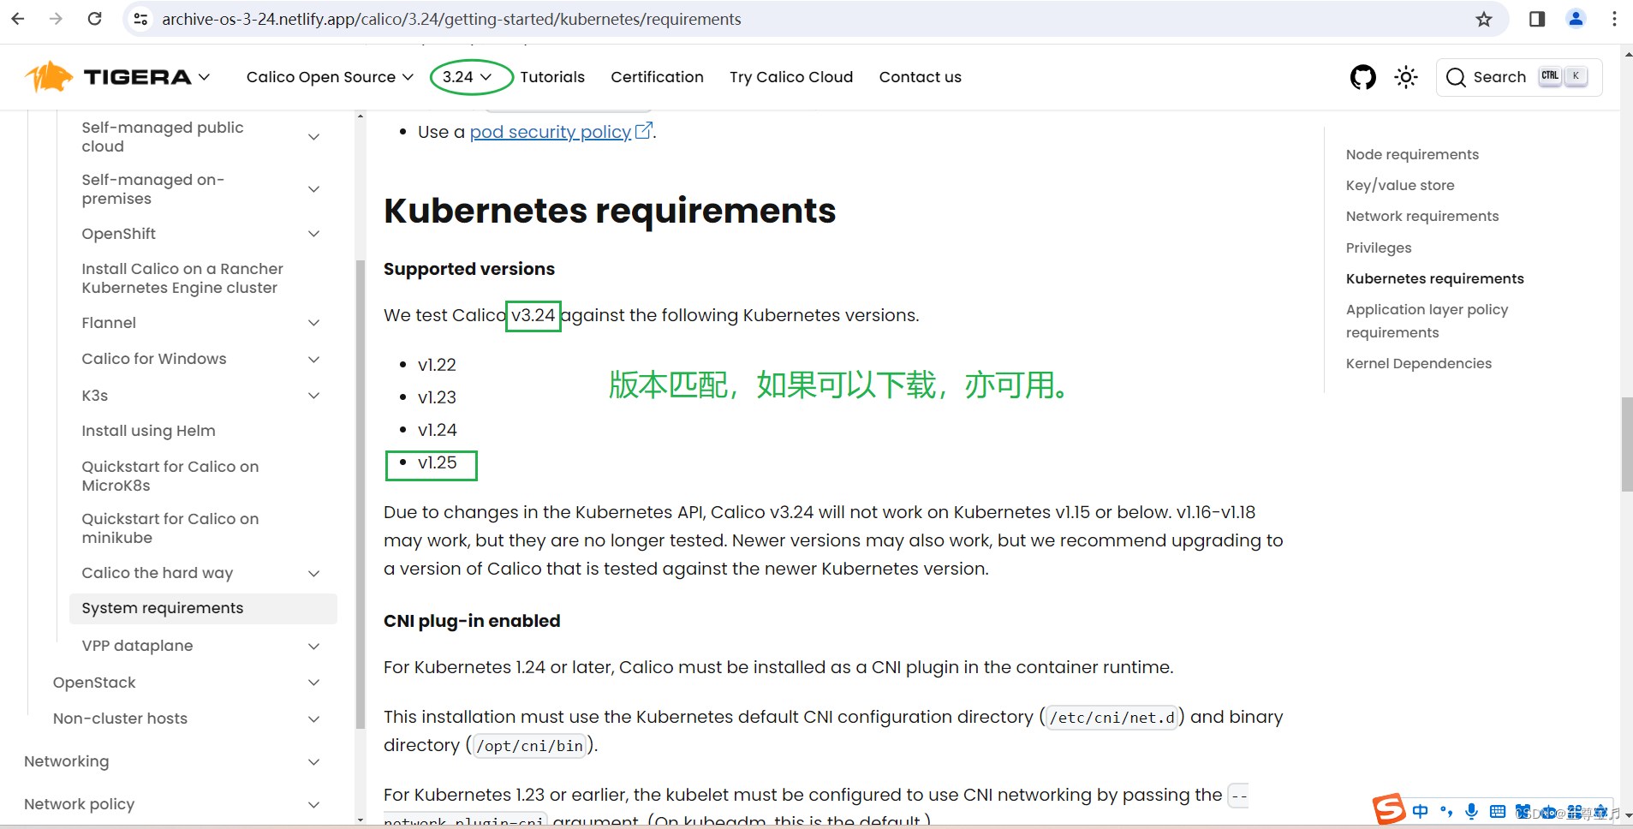
Task: Expand Non-cluster hosts section
Action: pos(314,719)
